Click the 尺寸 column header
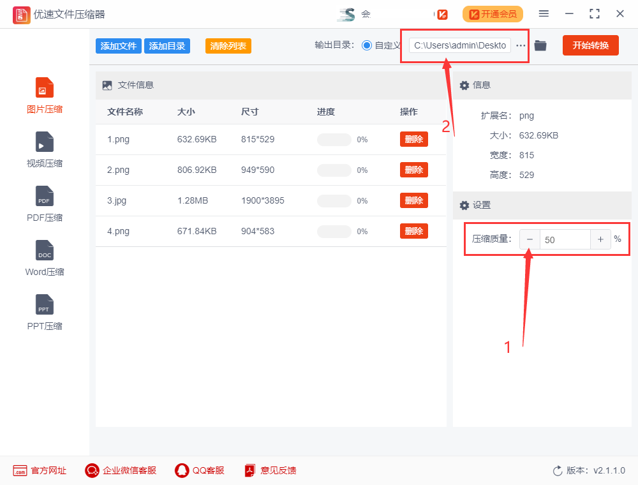 coord(250,112)
